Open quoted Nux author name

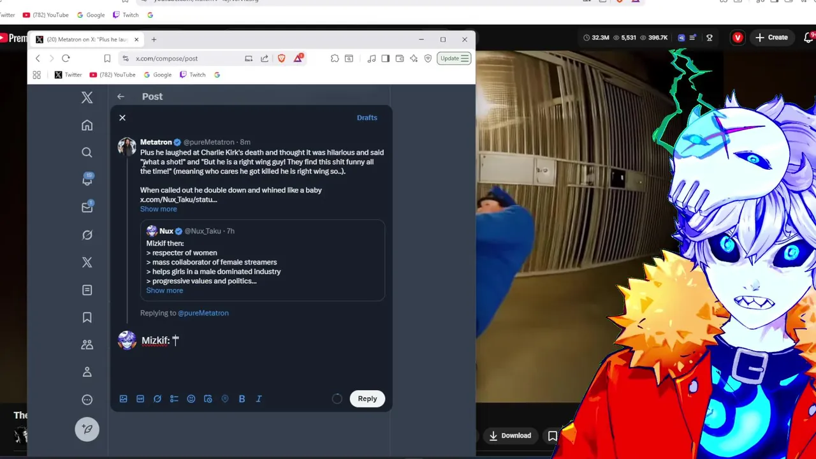pos(166,231)
